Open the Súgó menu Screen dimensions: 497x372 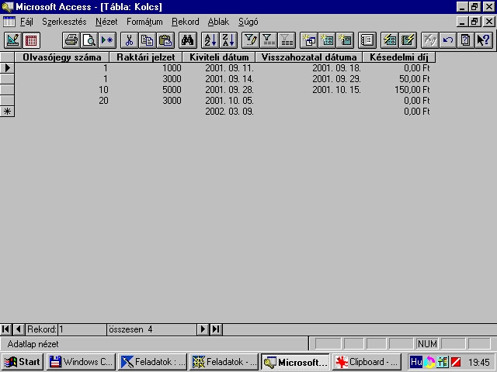pos(248,22)
